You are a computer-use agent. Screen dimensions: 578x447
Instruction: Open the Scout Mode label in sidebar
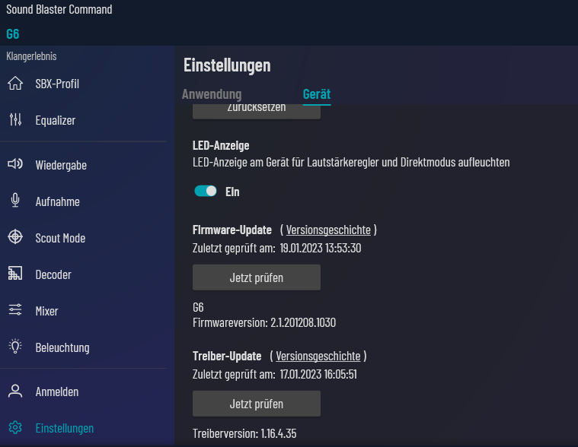point(60,238)
